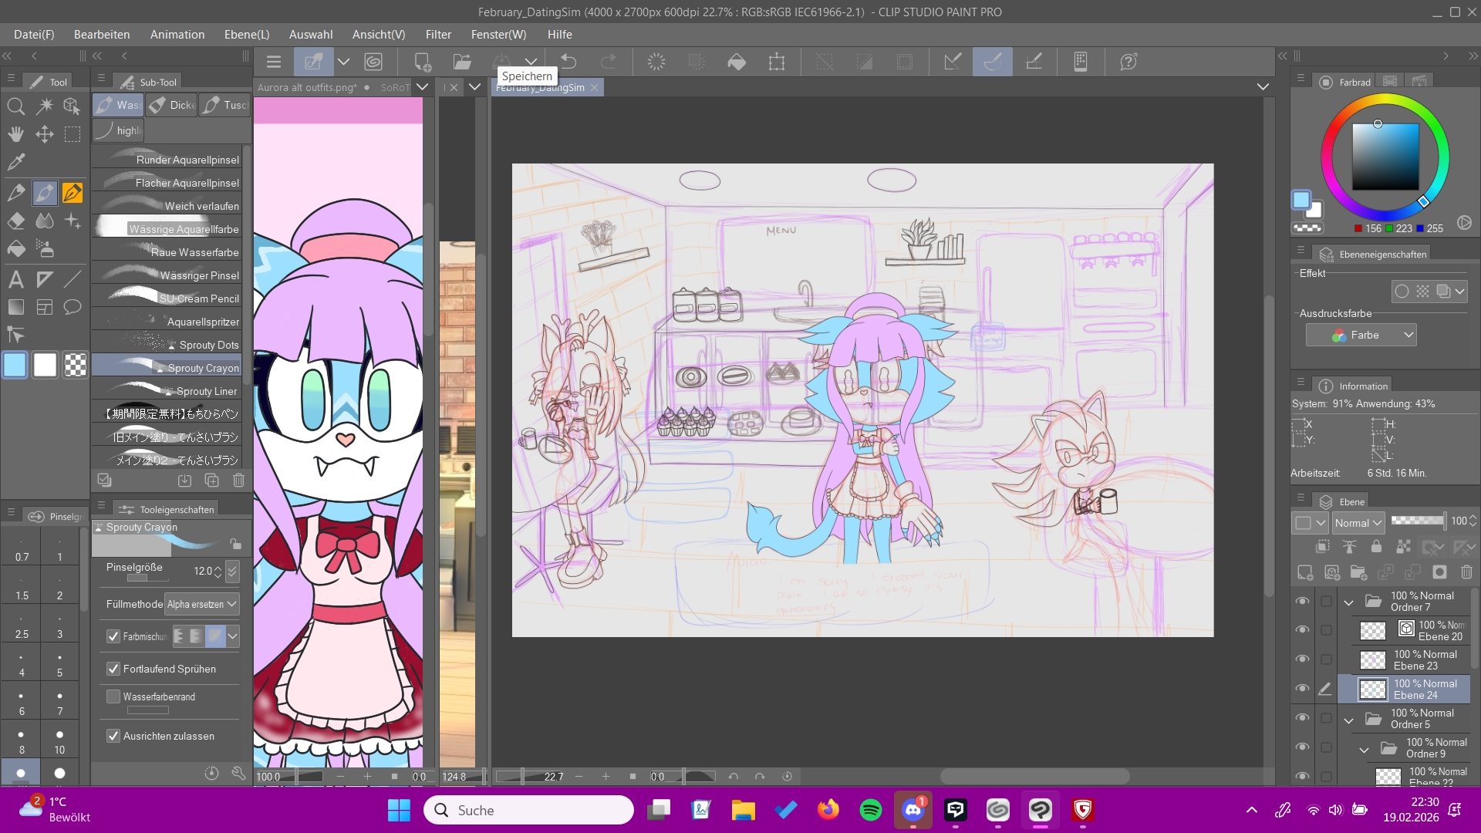Select the Move layer tool

44,134
